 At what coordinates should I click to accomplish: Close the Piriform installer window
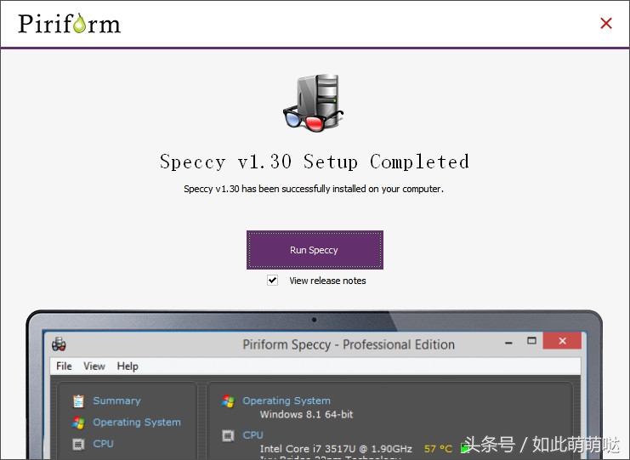point(606,23)
